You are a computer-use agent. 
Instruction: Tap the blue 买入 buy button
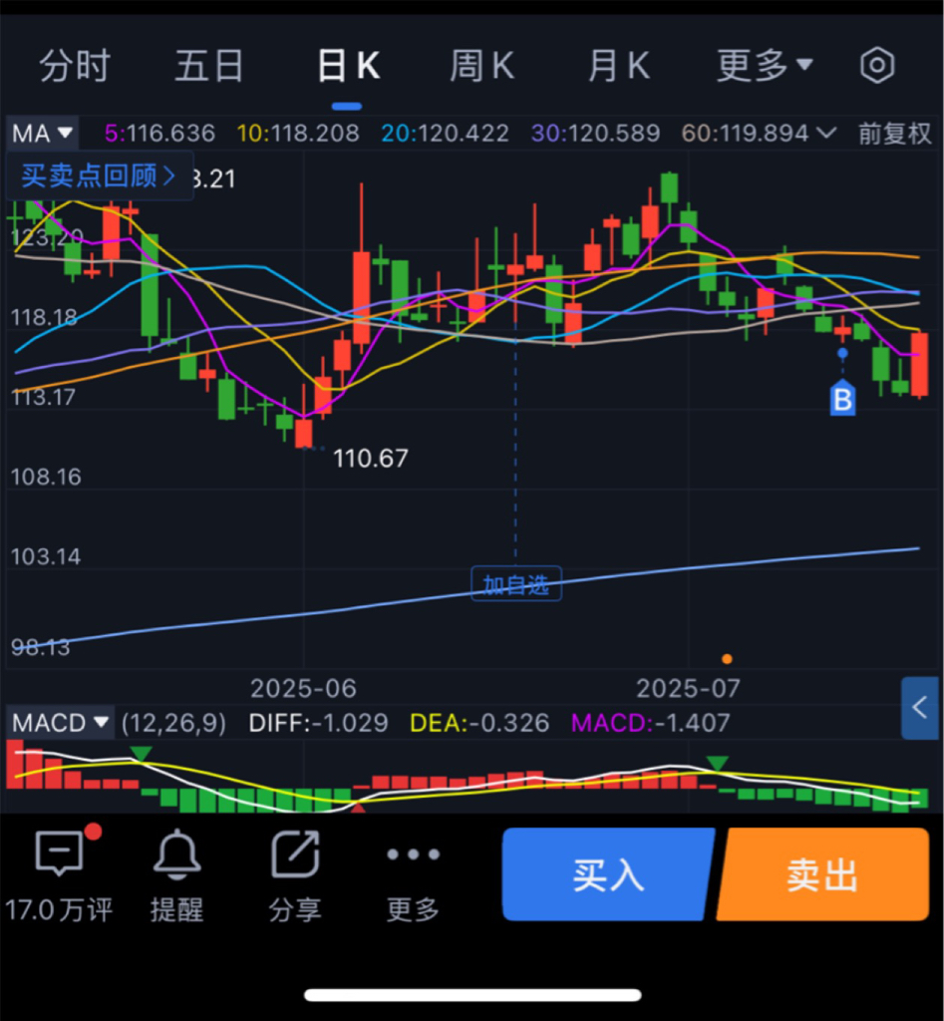[608, 873]
